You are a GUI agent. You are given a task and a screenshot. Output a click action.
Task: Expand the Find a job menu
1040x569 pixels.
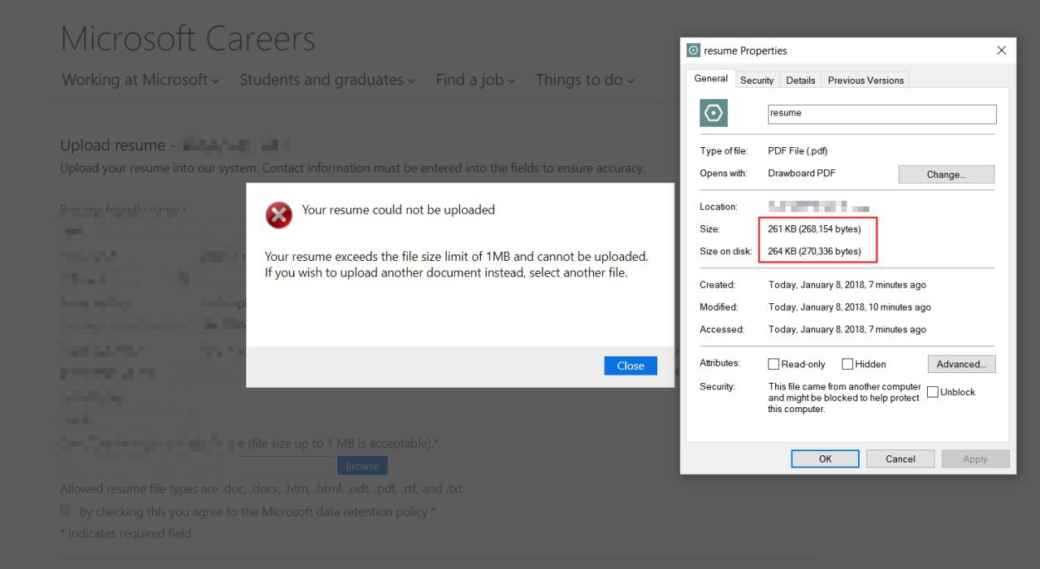pyautogui.click(x=475, y=80)
